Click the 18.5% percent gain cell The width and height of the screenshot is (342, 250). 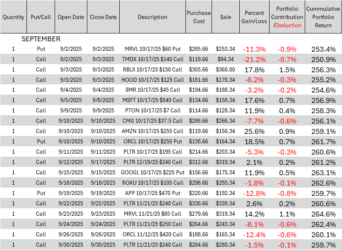tap(254, 142)
